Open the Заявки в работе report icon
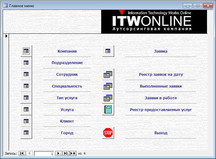The width and height of the screenshot is (216, 159). point(108,98)
